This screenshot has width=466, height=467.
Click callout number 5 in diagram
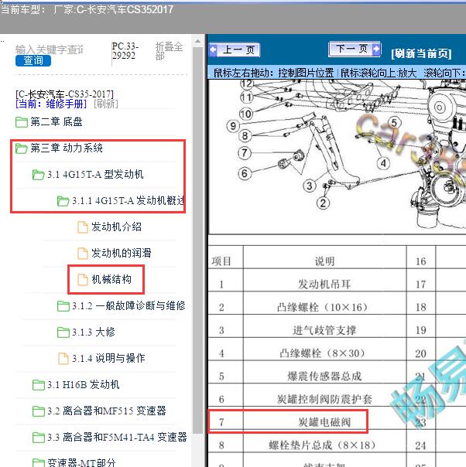point(394,123)
